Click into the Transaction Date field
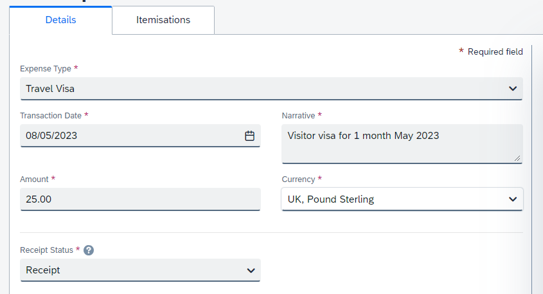 129,136
